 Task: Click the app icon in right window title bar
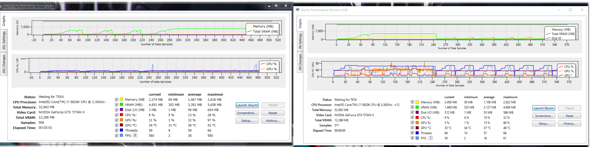[298, 10]
